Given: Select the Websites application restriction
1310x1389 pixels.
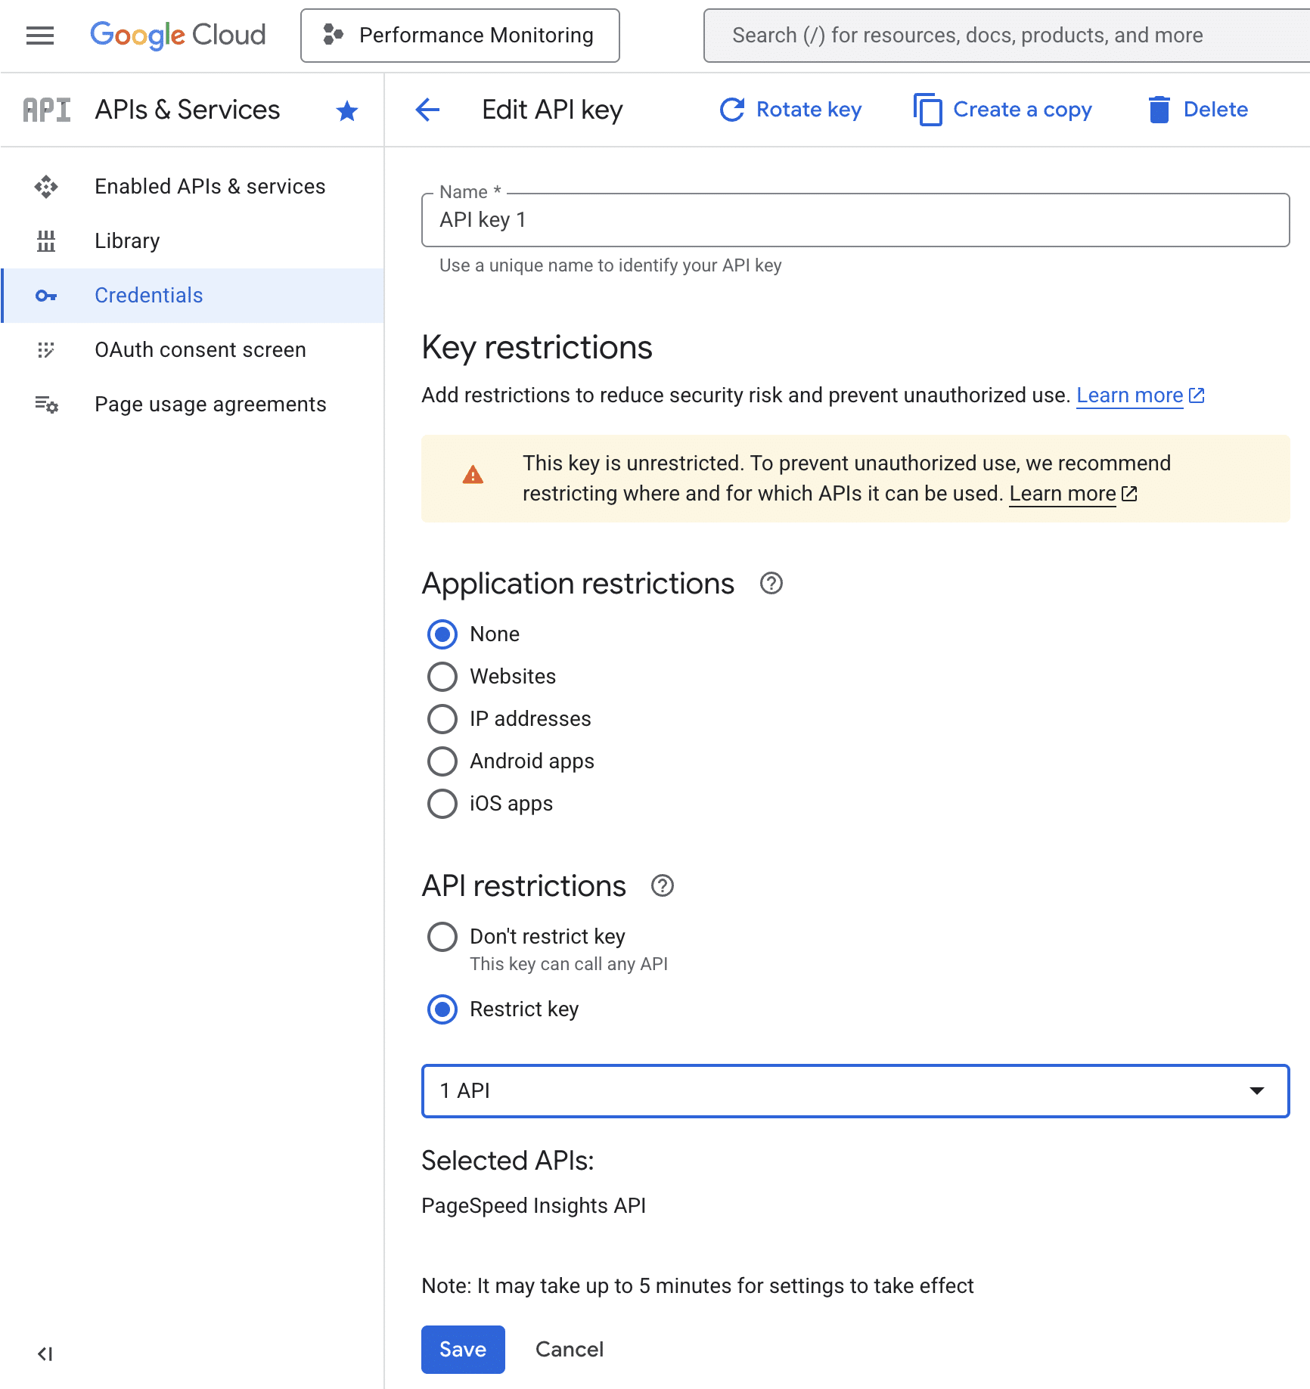Looking at the screenshot, I should pos(442,676).
